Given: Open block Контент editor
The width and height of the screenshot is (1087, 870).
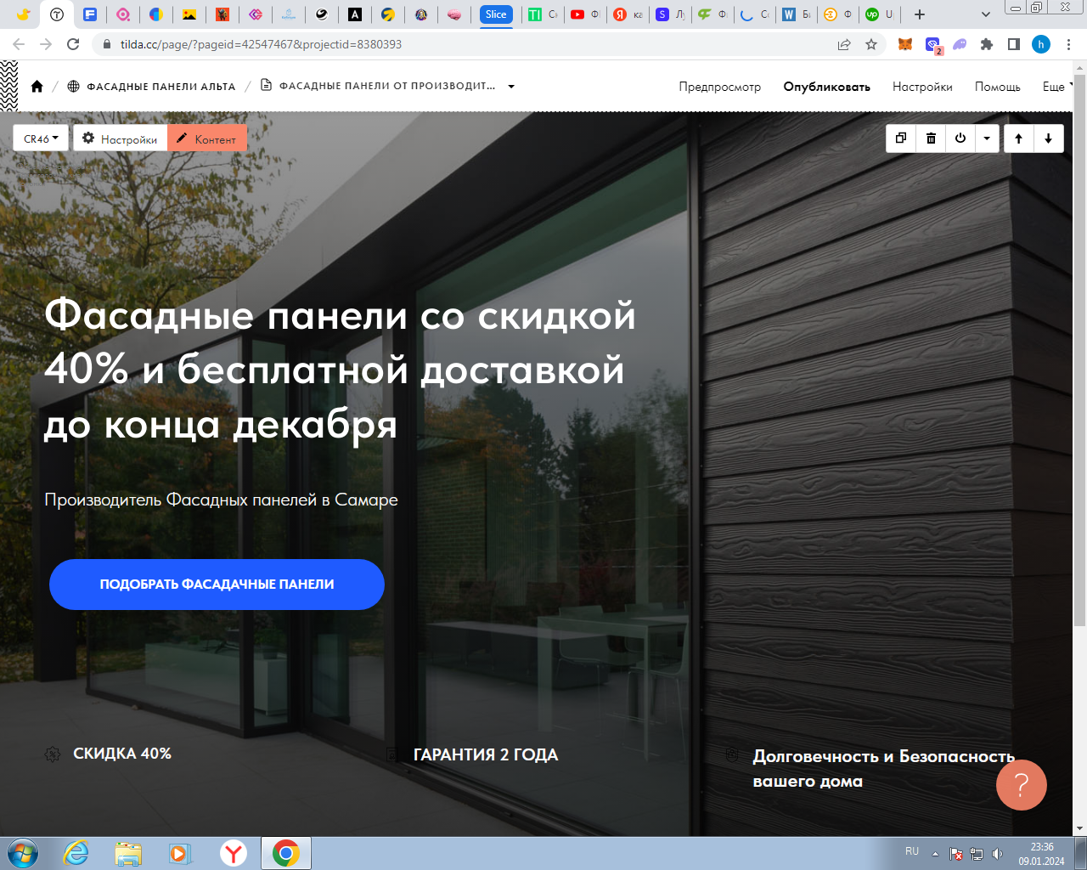Looking at the screenshot, I should click(x=207, y=138).
